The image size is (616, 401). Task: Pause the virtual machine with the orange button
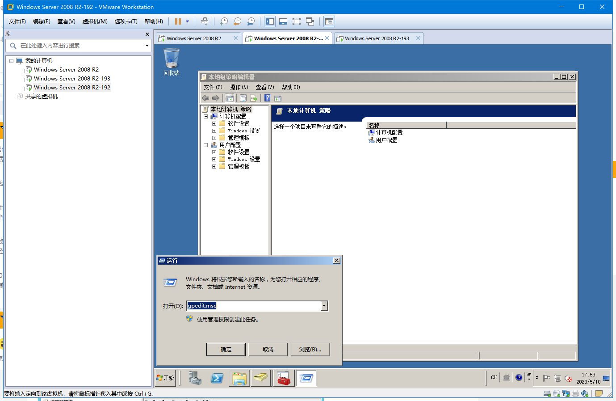[x=178, y=21]
